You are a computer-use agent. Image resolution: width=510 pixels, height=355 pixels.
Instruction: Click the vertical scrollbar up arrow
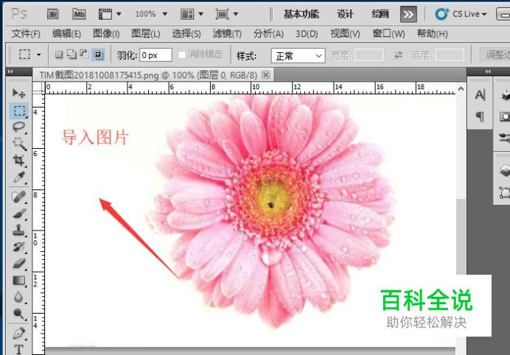(461, 88)
